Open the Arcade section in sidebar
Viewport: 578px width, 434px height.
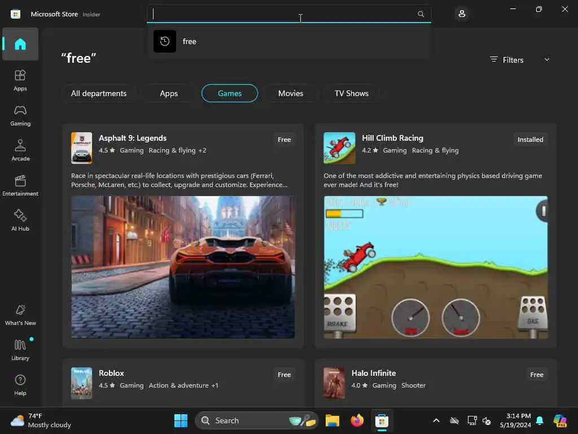pyautogui.click(x=20, y=150)
